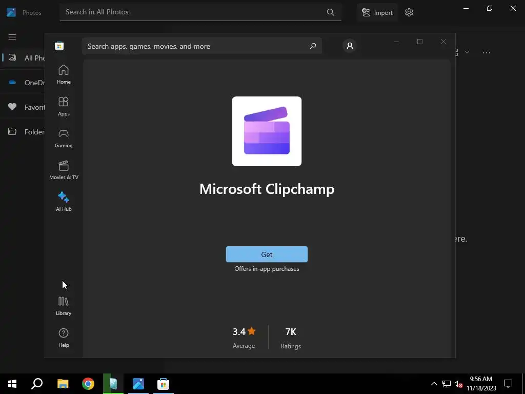Maximize the Microsoft Store window

(420, 42)
